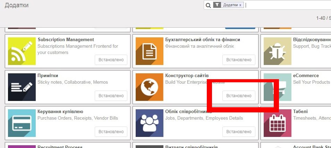Click the 1-40 pager counter
Screen dimensions: 331x148
click(323, 18)
